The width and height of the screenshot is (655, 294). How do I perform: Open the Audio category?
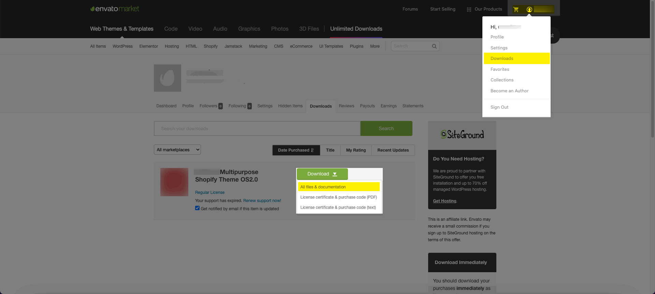coord(220,29)
